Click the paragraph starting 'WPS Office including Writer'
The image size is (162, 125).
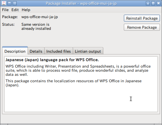pyautogui.click(x=78, y=70)
